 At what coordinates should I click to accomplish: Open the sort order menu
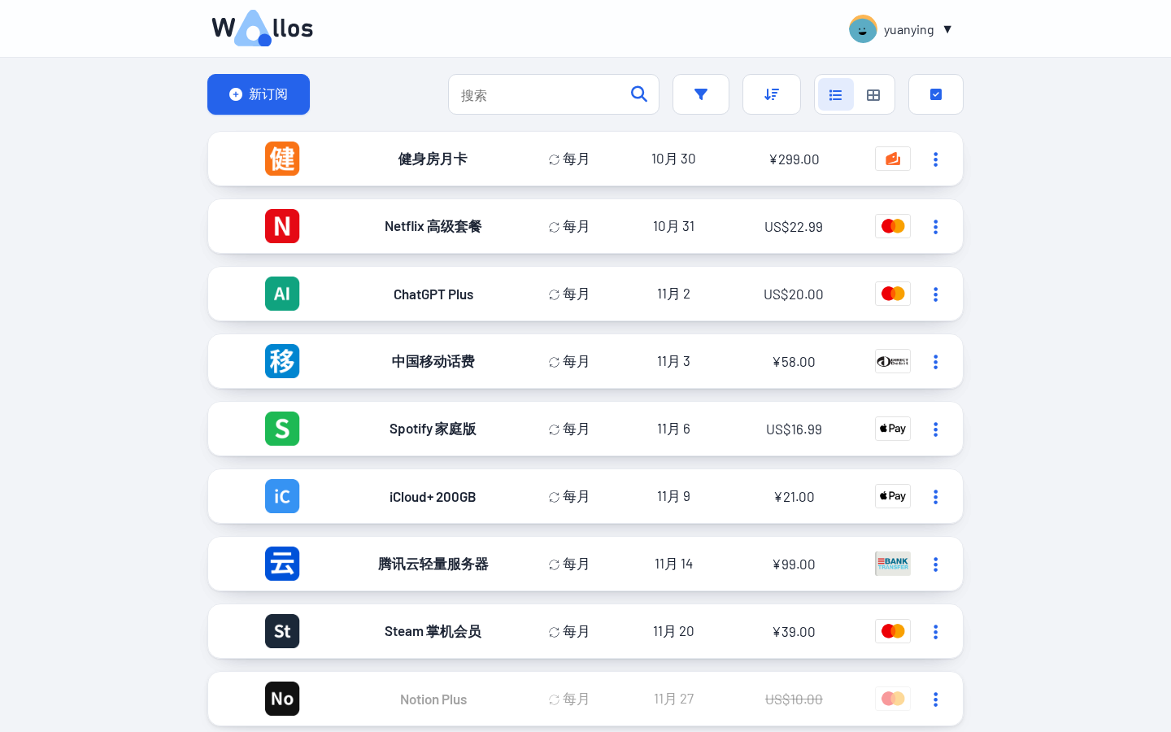click(772, 94)
